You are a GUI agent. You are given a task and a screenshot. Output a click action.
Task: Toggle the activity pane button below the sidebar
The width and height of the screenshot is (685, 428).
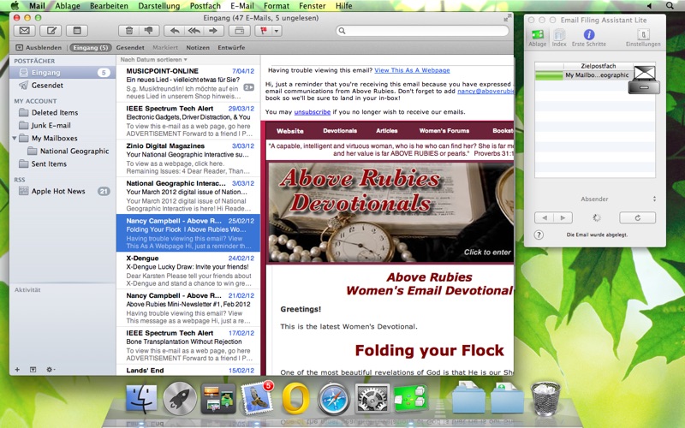click(x=33, y=370)
